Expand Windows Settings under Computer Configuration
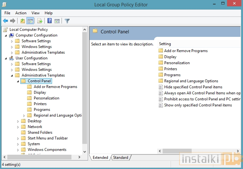This screenshot has height=169, width=243. (12, 47)
